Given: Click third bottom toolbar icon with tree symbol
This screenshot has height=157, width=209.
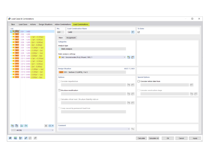Looking at the screenshot, I should [x=20, y=138].
